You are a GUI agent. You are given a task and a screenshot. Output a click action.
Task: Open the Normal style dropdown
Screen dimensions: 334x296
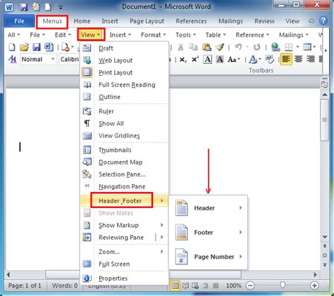coord(53,59)
